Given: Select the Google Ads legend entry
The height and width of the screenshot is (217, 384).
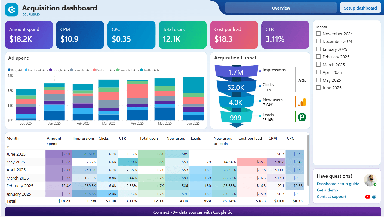Looking at the screenshot, I should pos(59,70).
